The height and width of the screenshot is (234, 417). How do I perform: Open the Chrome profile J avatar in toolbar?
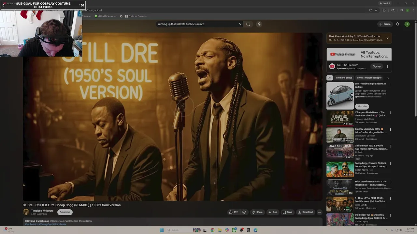tap(407, 10)
